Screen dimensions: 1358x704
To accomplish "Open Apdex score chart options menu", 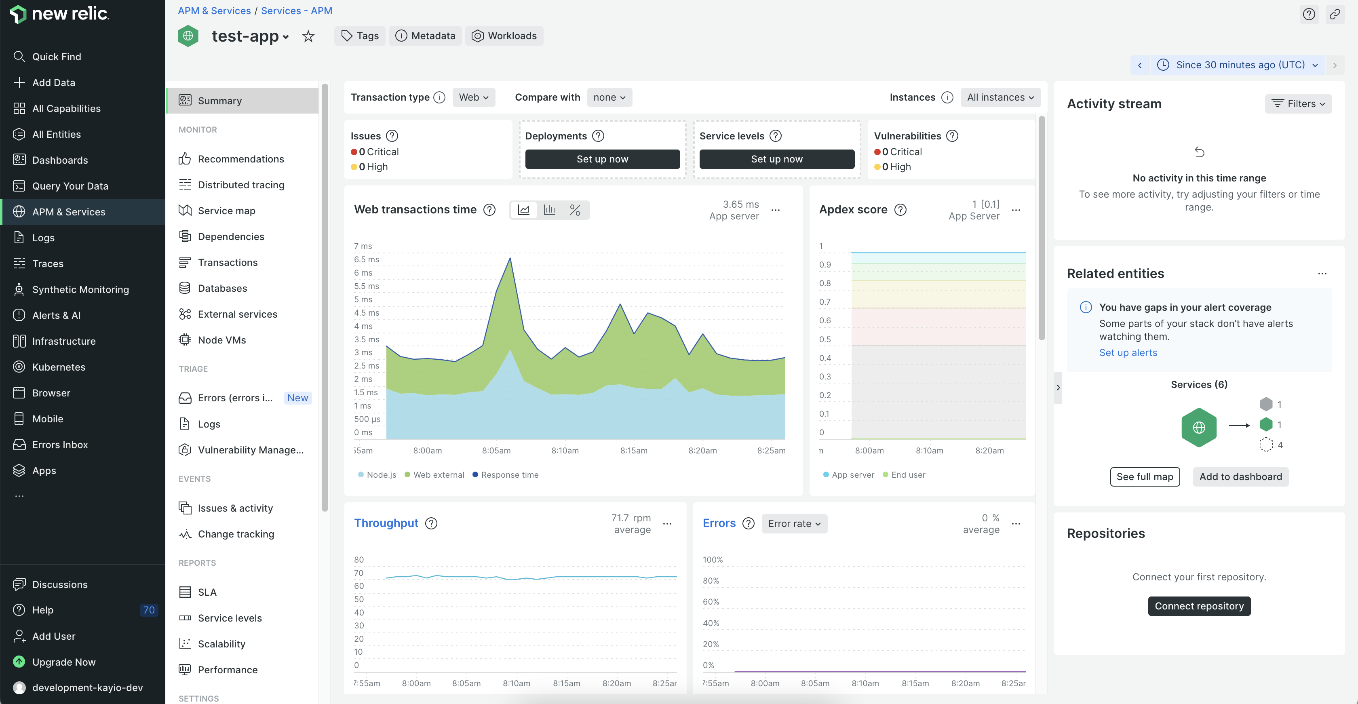I will 1016,210.
